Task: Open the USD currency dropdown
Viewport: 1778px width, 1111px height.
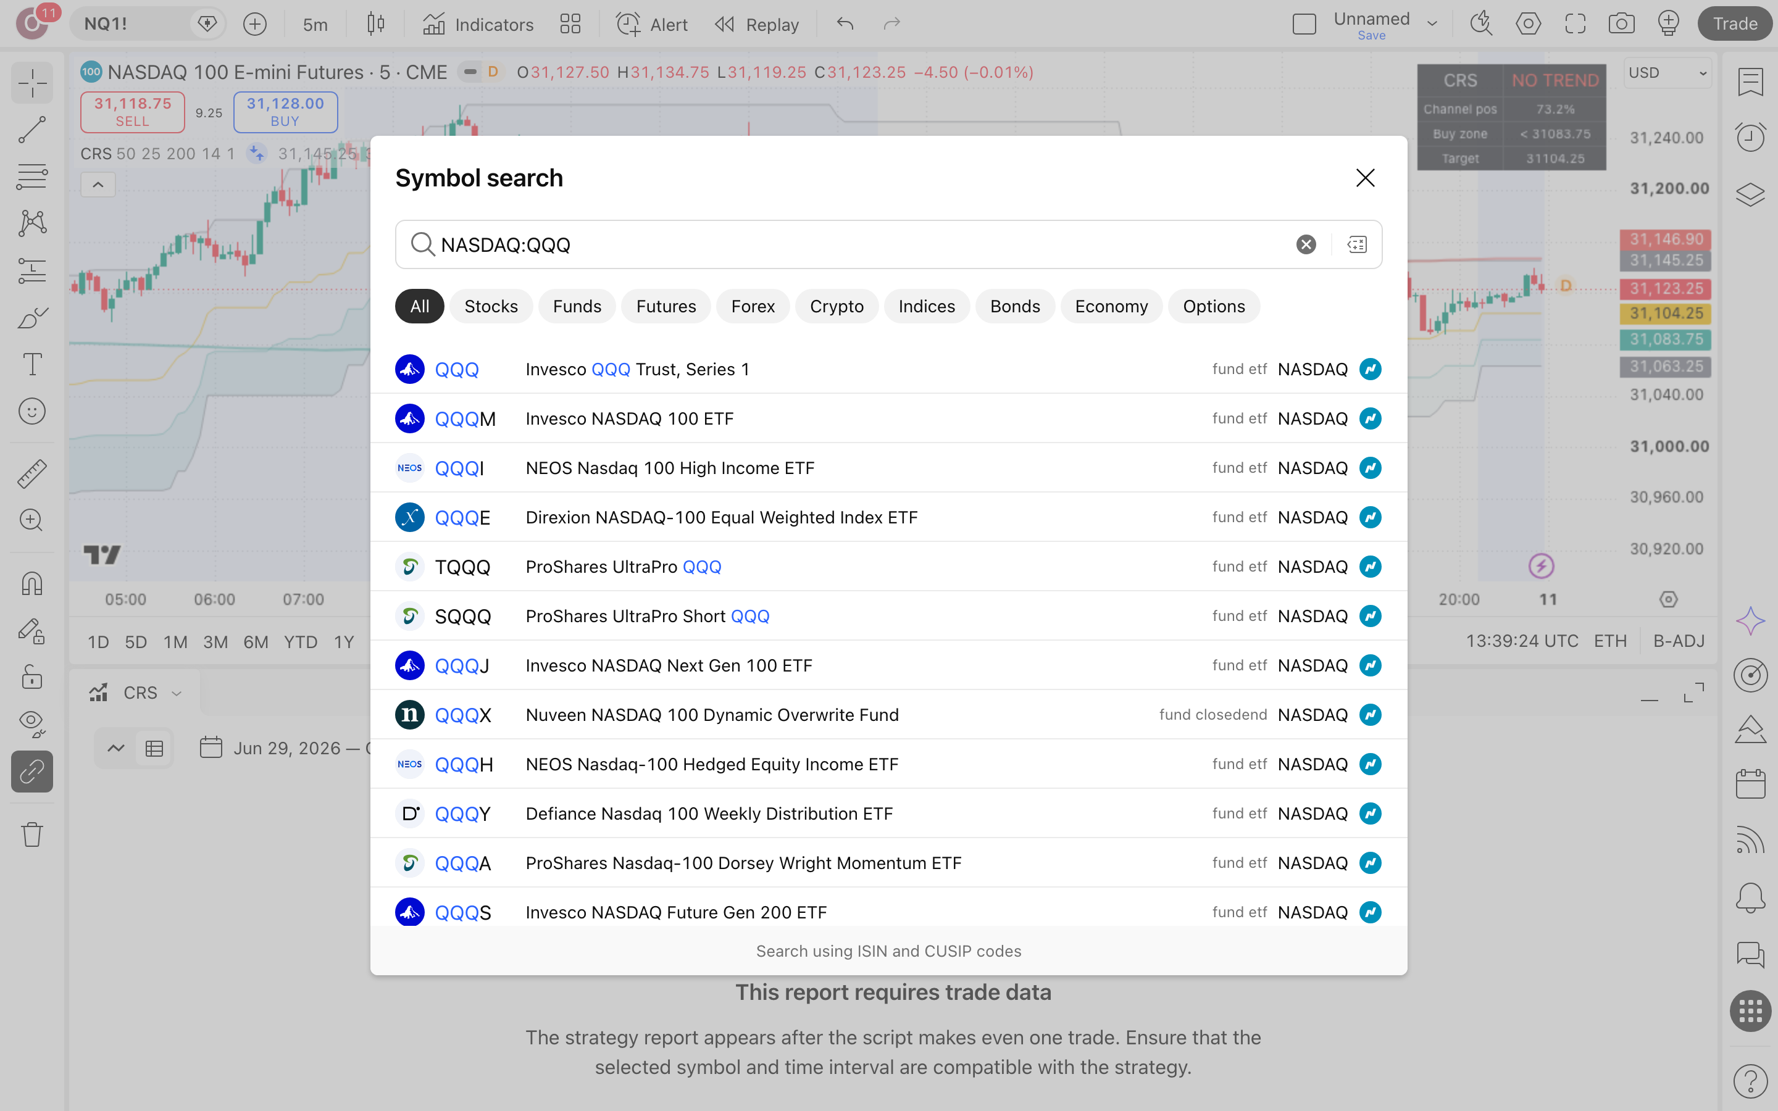Action: pyautogui.click(x=1667, y=73)
